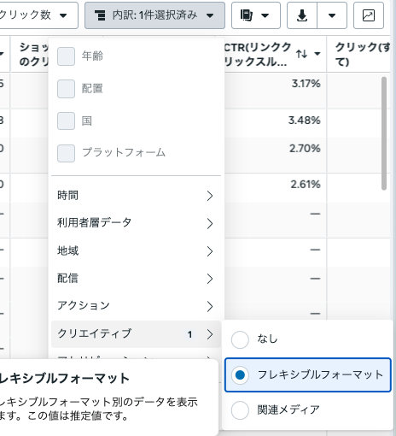This screenshot has width=396, height=436.
Task: Check the 配置 checkbox
Action: point(66,89)
